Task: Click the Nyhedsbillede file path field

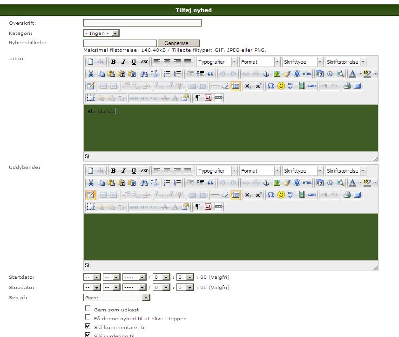Action: (x=120, y=43)
